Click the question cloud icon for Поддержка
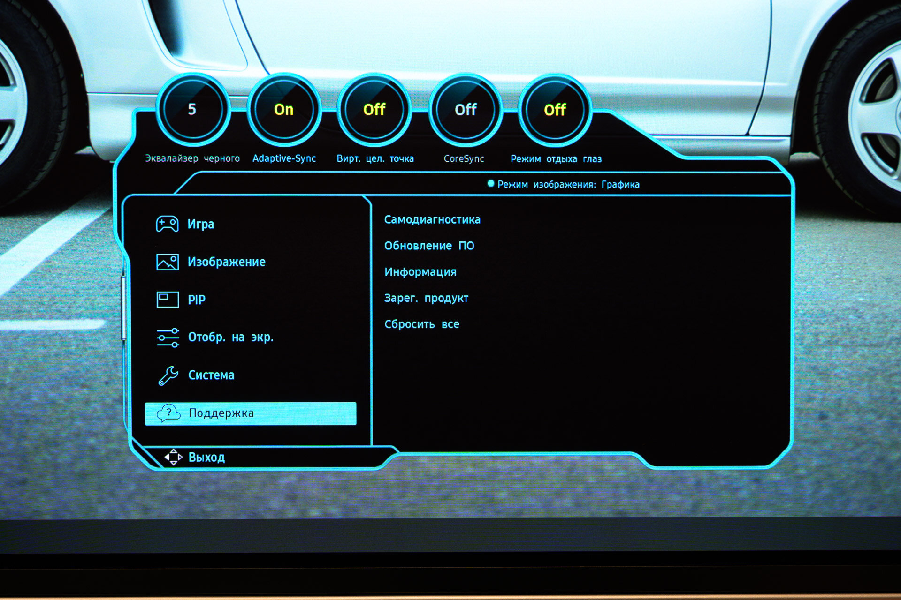The image size is (901, 600). (168, 413)
